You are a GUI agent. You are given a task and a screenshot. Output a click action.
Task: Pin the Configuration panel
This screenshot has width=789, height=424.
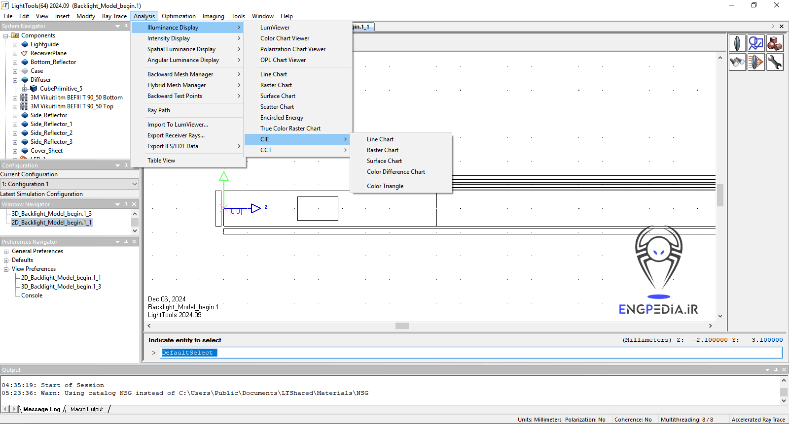point(126,165)
